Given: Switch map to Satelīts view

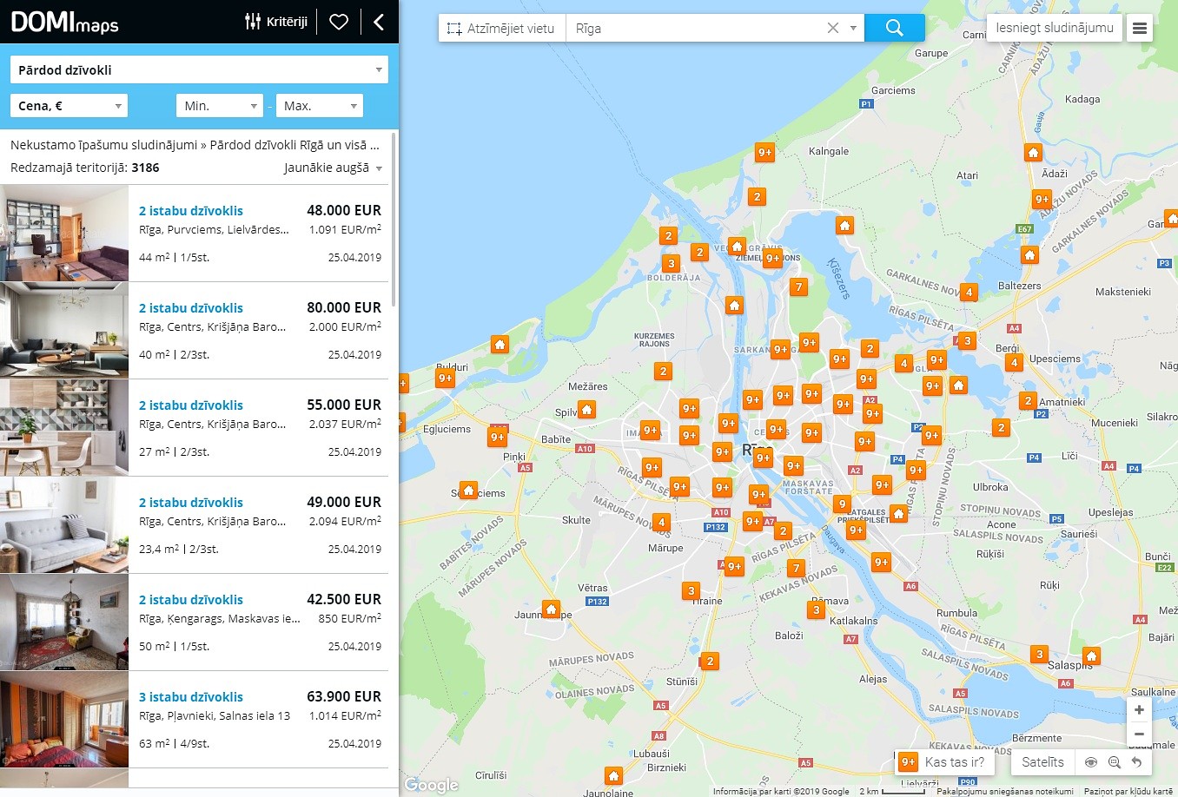Looking at the screenshot, I should coord(1042,762).
